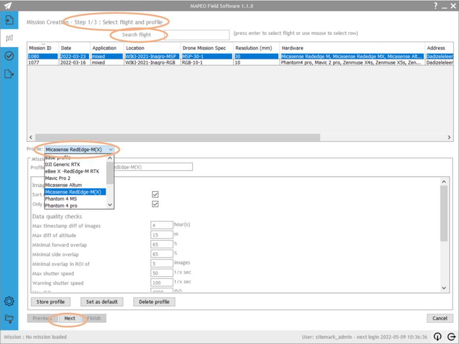This screenshot has height=344, width=459.
Task: Click location cell WIKI-2021-Inagro-RGB
Action: (x=152, y=63)
